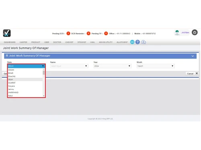The width and height of the screenshot is (201, 150).
Task: Click the application logo at top left
Action: point(7,33)
